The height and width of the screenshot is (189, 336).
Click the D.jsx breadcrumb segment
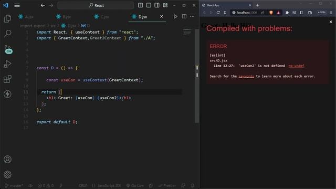[69, 26]
